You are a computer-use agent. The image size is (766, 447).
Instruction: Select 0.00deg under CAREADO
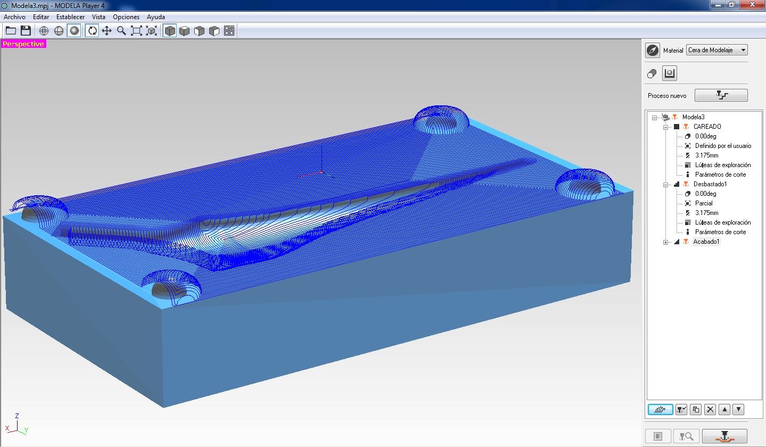705,136
